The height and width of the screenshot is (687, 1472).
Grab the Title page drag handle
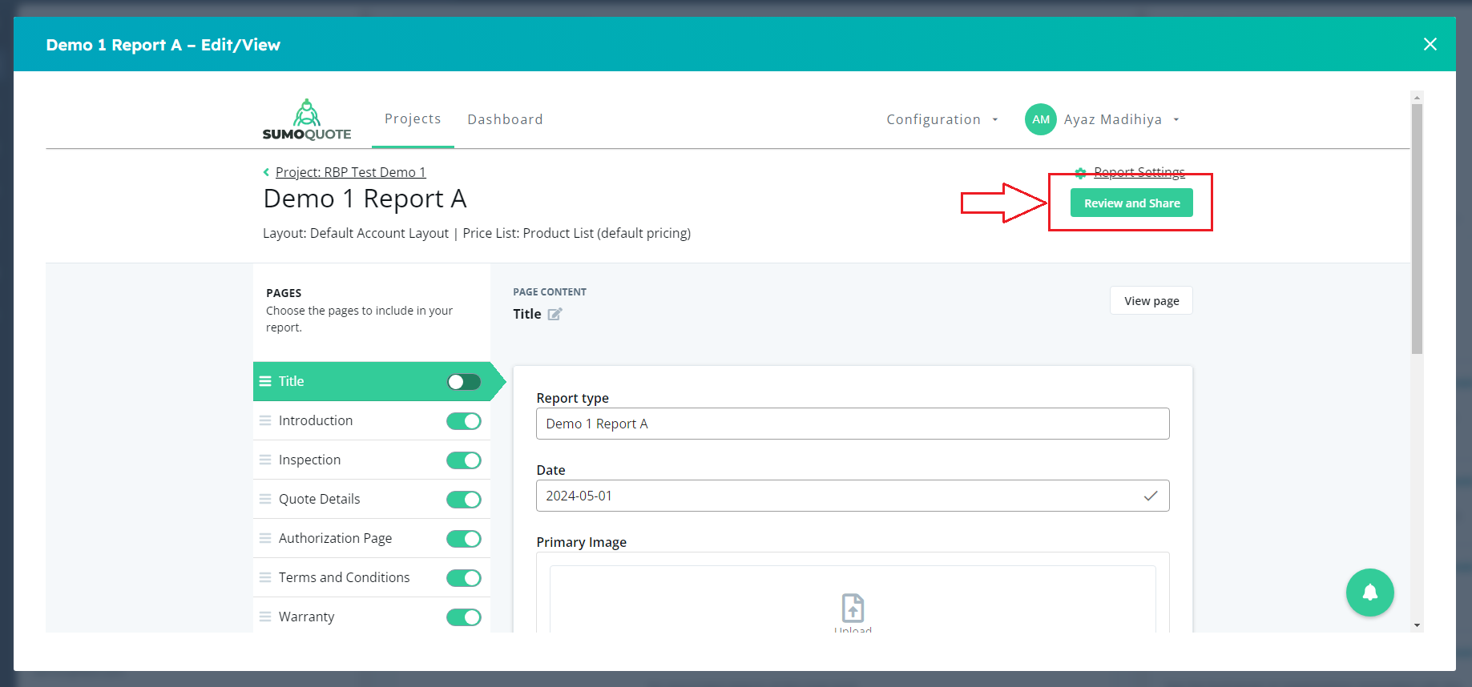click(265, 381)
